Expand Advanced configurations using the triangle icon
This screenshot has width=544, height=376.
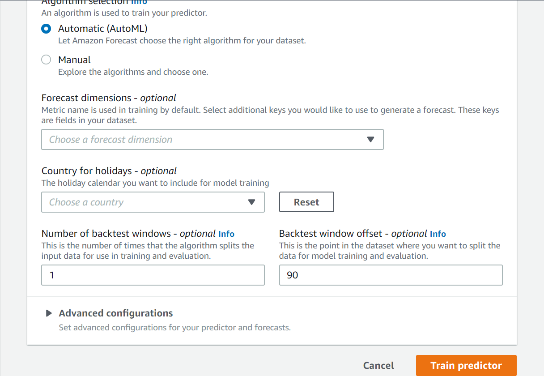49,313
